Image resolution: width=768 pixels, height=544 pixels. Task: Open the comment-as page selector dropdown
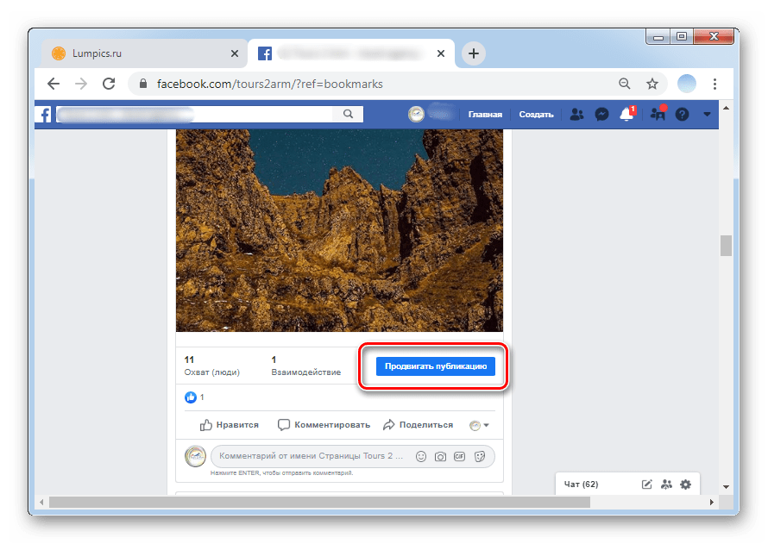click(479, 425)
